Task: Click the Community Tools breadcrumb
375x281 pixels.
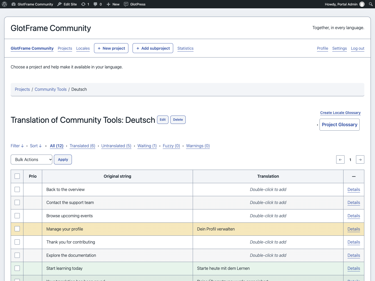Action: [51, 89]
